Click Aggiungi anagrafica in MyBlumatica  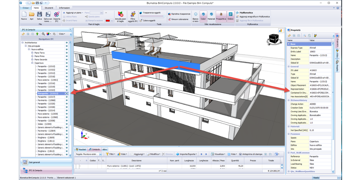(x=255, y=17)
